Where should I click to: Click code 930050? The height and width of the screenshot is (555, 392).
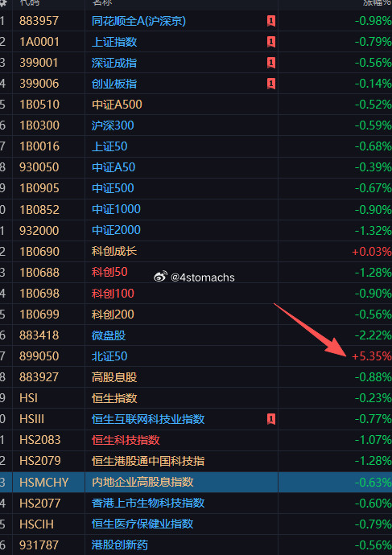pyautogui.click(x=39, y=167)
